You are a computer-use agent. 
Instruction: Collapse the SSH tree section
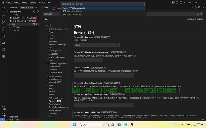10,24
